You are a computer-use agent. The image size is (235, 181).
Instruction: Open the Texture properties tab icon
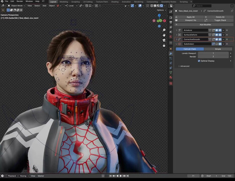pos(171,83)
